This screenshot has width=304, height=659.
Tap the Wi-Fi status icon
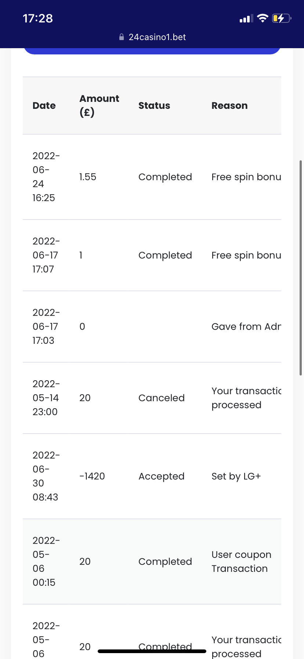[x=263, y=18]
